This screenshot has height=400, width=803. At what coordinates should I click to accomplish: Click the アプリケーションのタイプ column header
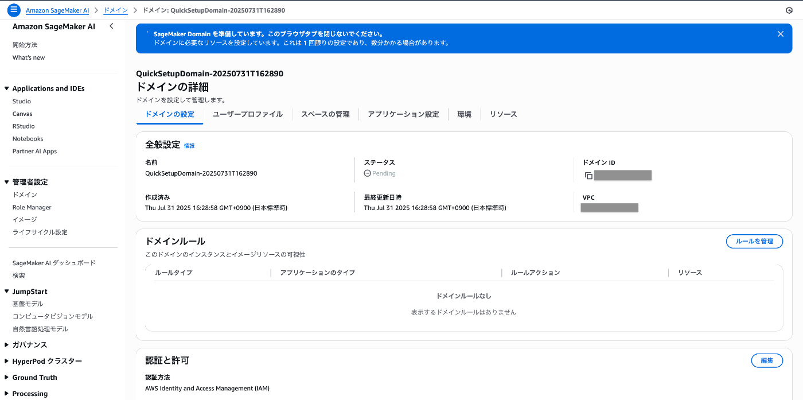[318, 273]
